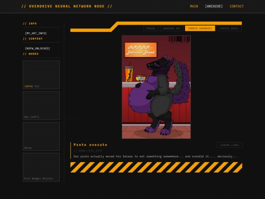Image resolution: width=265 pixels, height=199 pixels.
Task: Click the // INFO sidebar heading
Action: point(30,24)
